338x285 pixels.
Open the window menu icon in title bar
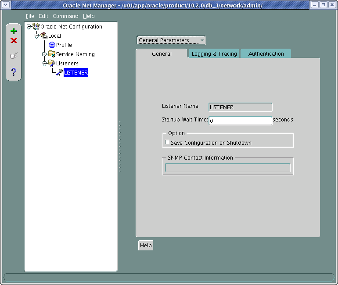click(5, 5)
